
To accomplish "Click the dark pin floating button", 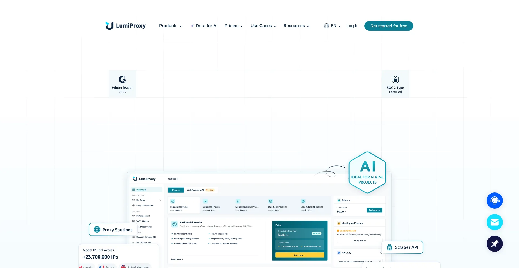I will pyautogui.click(x=494, y=244).
